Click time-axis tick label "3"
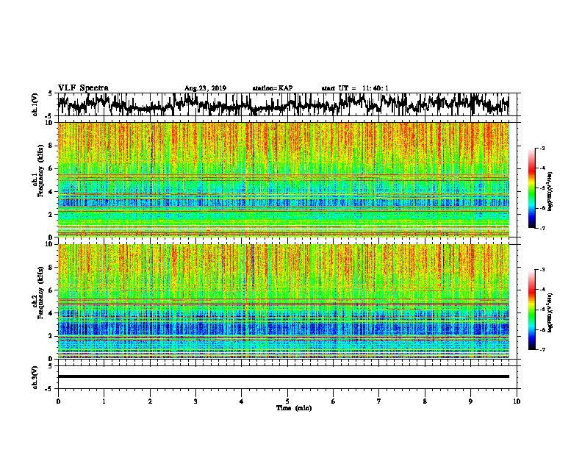Image resolution: width=582 pixels, height=450 pixels. pyautogui.click(x=195, y=401)
